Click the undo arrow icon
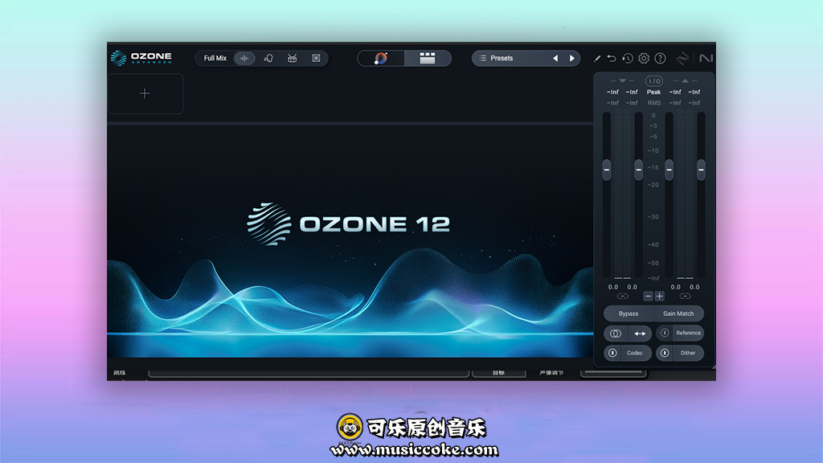 [612, 59]
